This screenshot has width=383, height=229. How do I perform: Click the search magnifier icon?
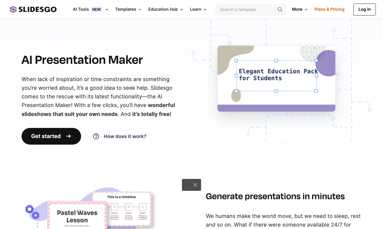[280, 10]
